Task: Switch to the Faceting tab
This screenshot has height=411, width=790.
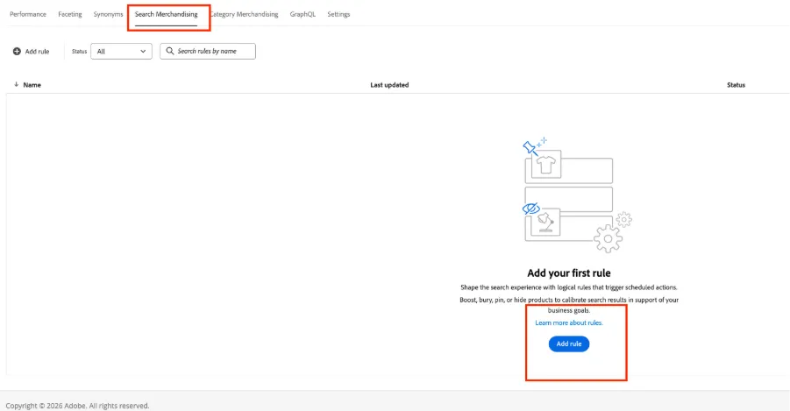Action: [70, 14]
